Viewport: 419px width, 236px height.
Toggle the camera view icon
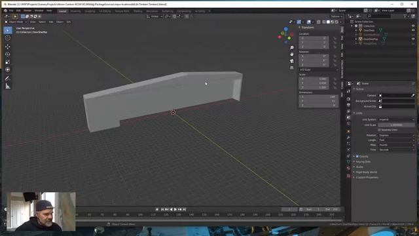coord(291,61)
